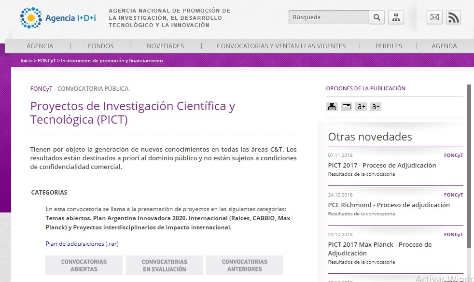Viewport: 474px width, 282px height.
Task: Download Plan de adquisiciones (.rar)
Action: (x=82, y=243)
